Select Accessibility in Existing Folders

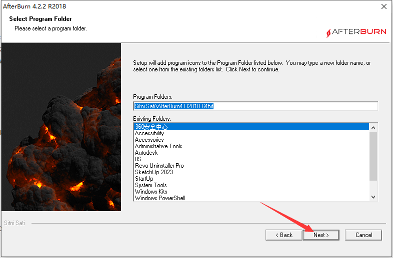[x=251, y=133]
